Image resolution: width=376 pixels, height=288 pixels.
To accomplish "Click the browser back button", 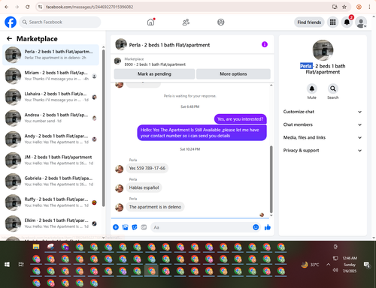I will (x=7, y=7).
